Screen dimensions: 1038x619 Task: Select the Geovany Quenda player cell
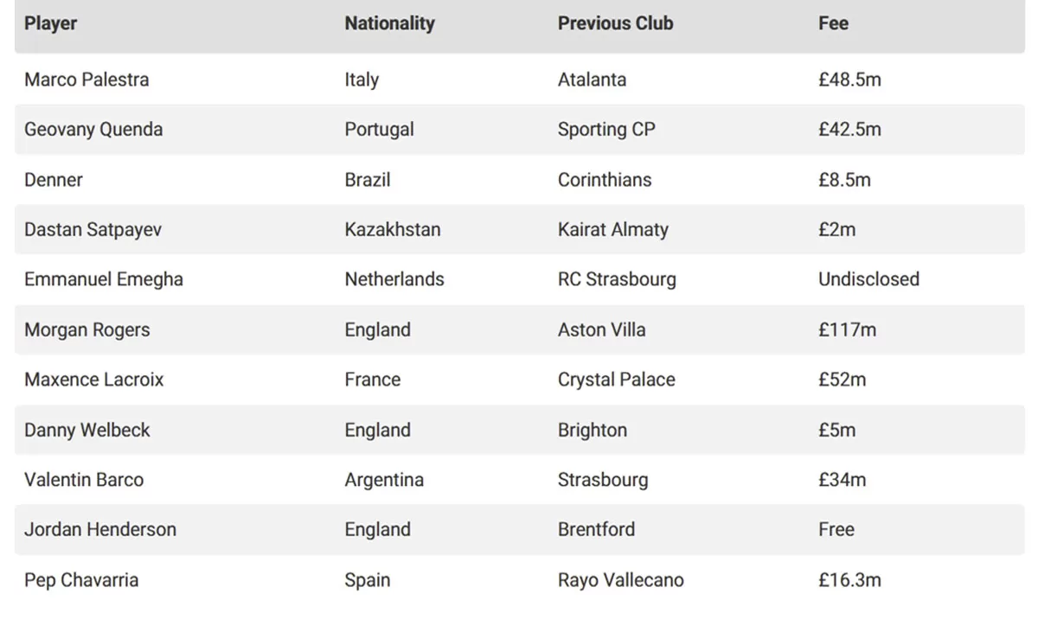pyautogui.click(x=93, y=130)
